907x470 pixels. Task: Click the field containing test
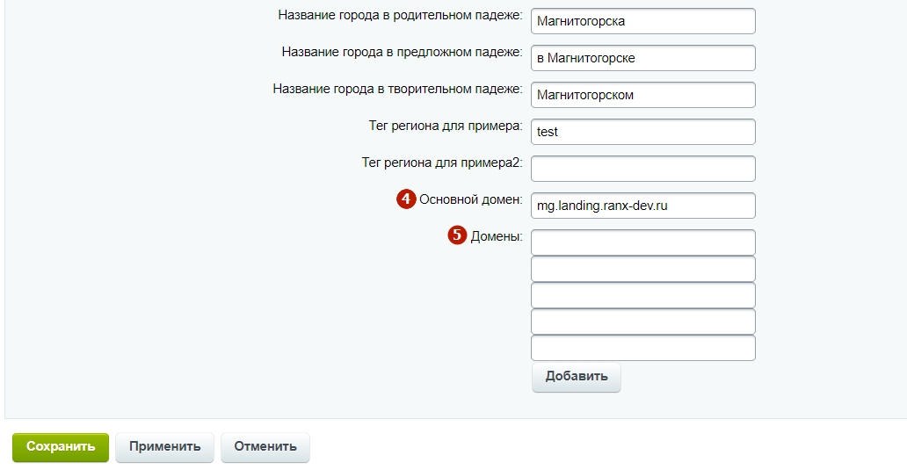click(x=643, y=132)
